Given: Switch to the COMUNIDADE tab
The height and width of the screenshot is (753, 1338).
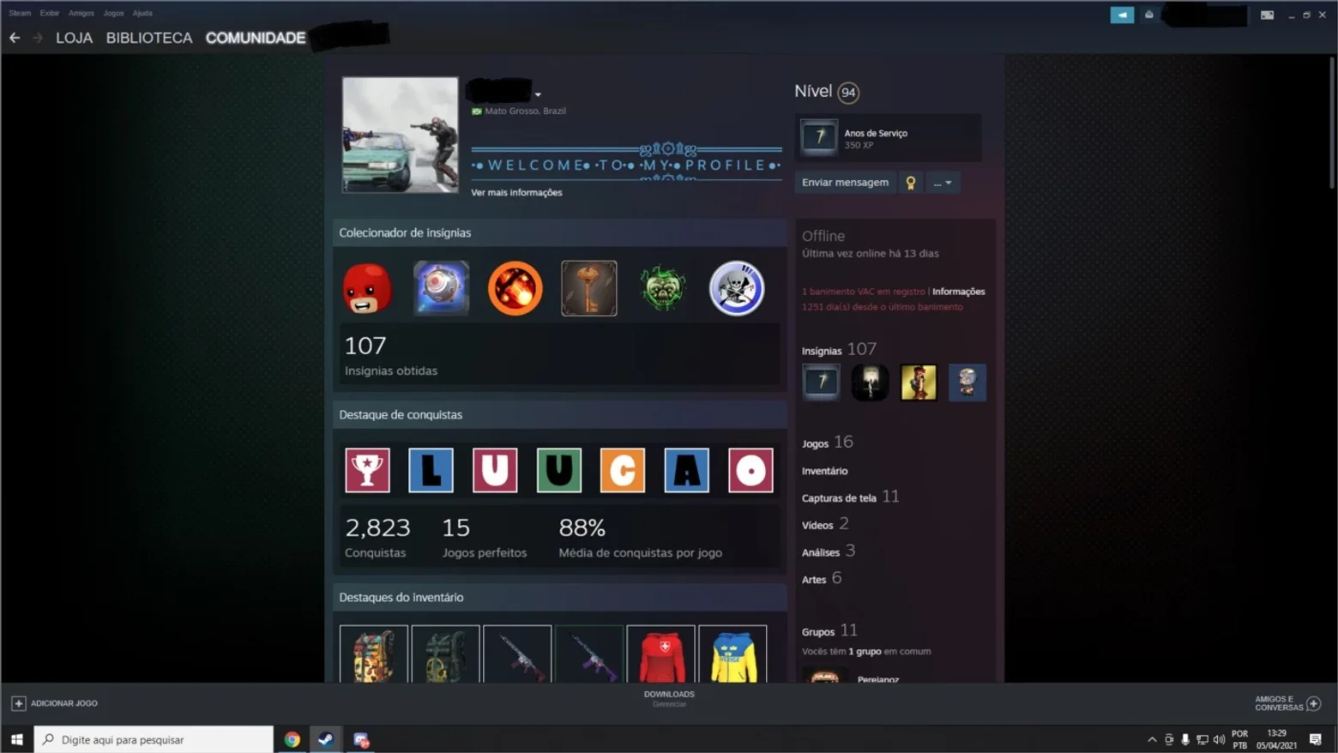Looking at the screenshot, I should [x=256, y=38].
